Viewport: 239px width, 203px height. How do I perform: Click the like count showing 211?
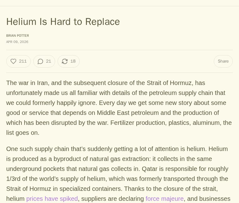(23, 61)
